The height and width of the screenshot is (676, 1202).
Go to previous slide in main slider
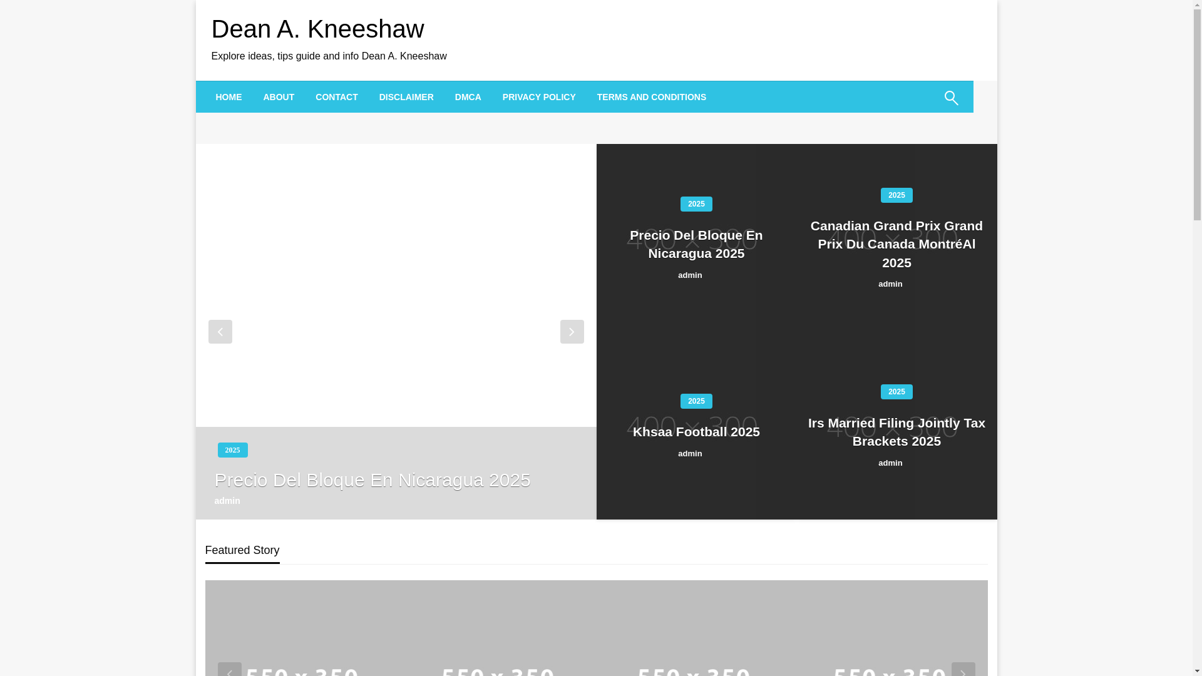coord(220,332)
